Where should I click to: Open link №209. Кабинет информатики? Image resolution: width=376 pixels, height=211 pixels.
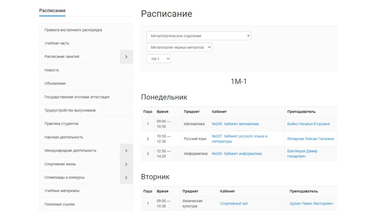tap(237, 154)
